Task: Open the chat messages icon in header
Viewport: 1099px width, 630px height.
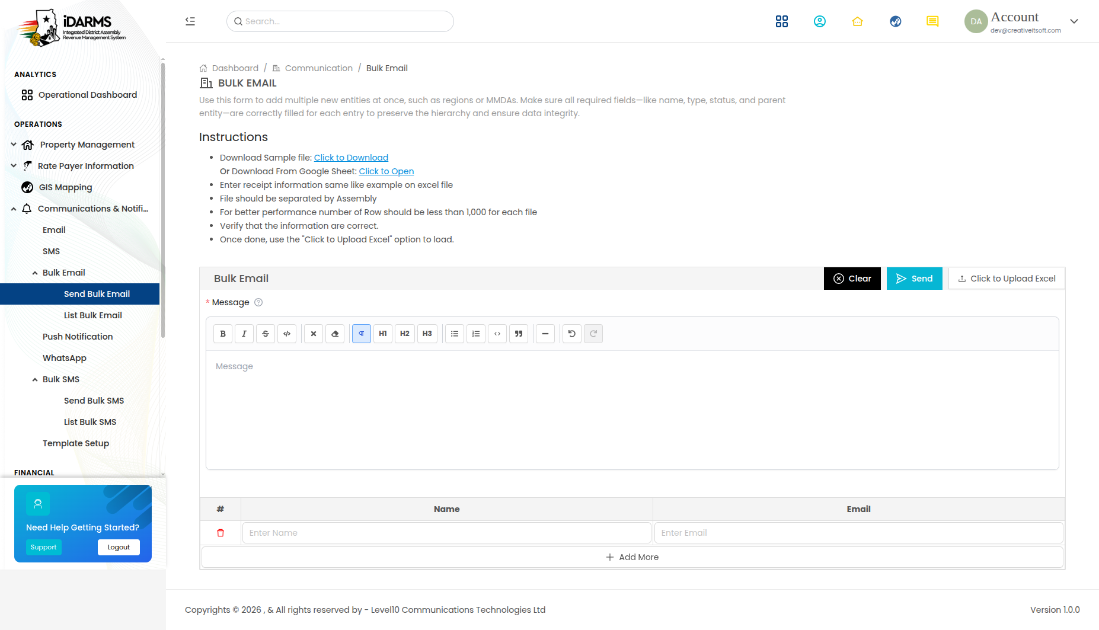Action: (x=932, y=21)
